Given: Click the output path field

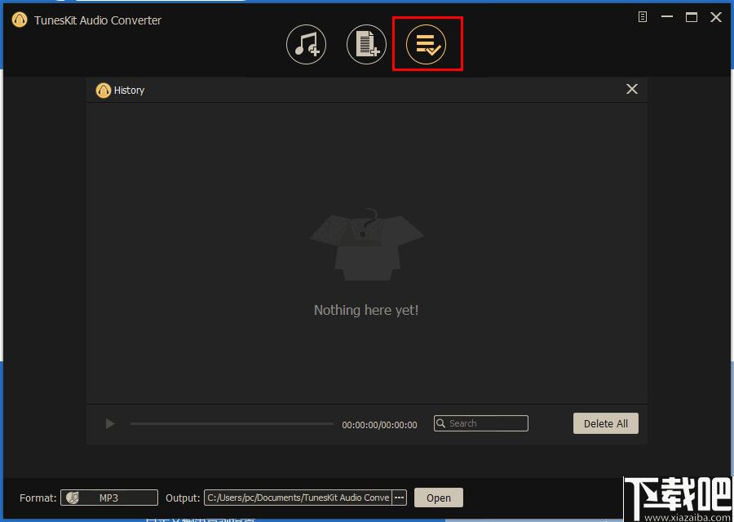Looking at the screenshot, I should tap(298, 498).
